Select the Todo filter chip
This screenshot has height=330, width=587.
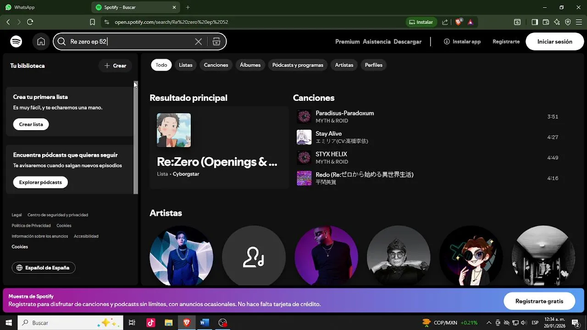click(x=161, y=65)
